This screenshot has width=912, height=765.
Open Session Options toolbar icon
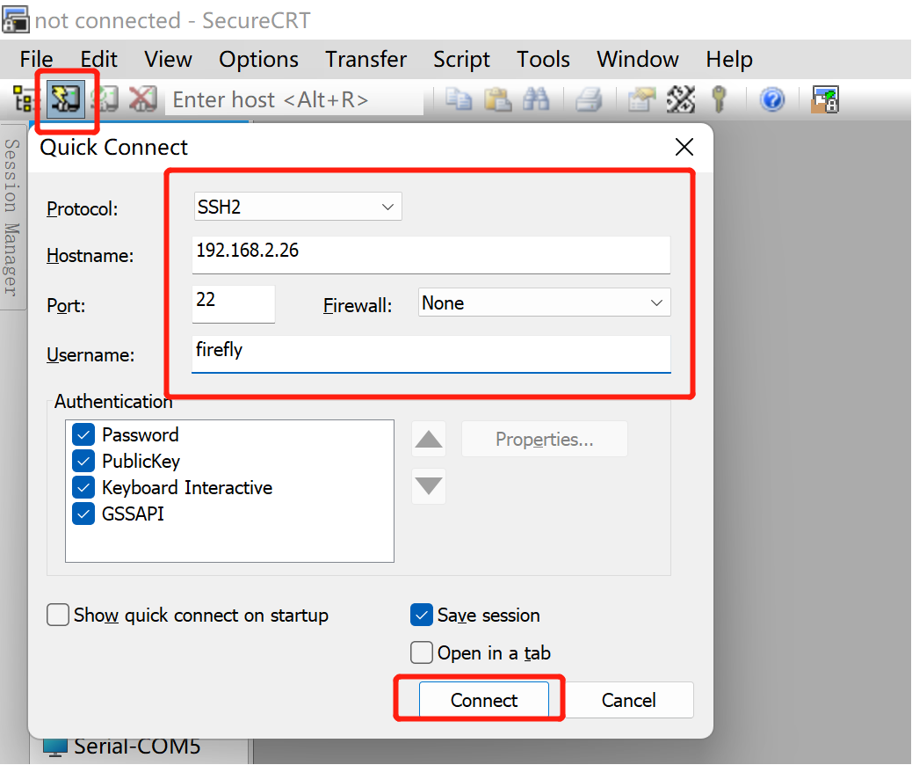[641, 99]
